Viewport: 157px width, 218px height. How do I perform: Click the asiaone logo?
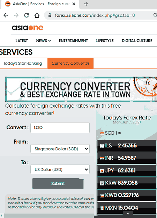click(x=28, y=28)
